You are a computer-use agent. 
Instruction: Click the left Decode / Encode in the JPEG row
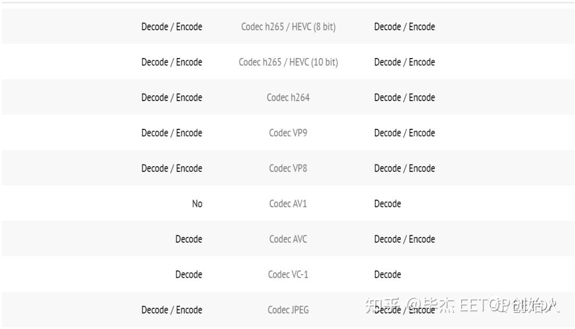pos(171,310)
